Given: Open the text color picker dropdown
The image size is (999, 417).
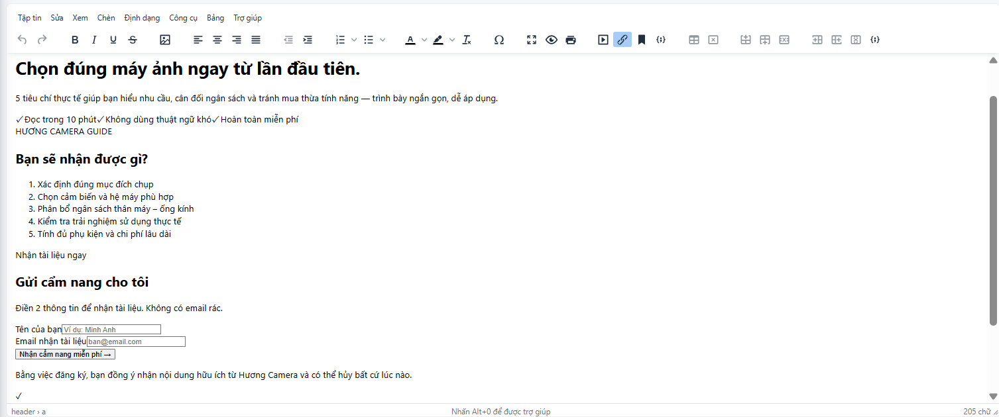Looking at the screenshot, I should [x=424, y=40].
